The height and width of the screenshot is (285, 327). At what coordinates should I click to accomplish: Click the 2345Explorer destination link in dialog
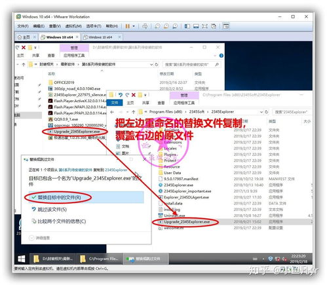tap(116, 170)
